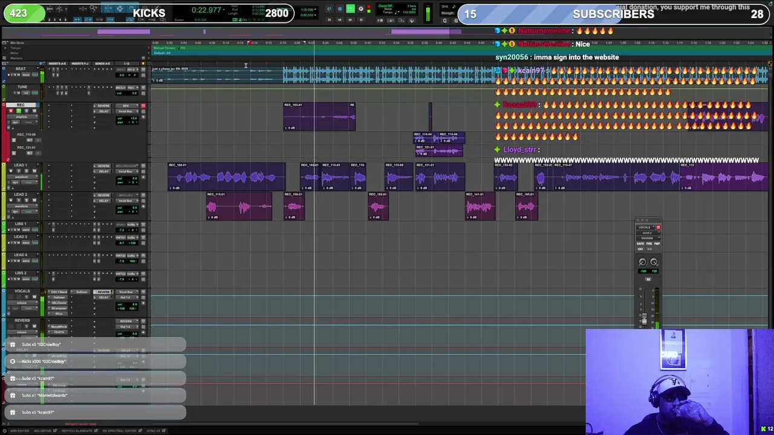Image resolution: width=774 pixels, height=435 pixels.
Task: Open the main counter format dropdown arrow
Action: pos(224,9)
